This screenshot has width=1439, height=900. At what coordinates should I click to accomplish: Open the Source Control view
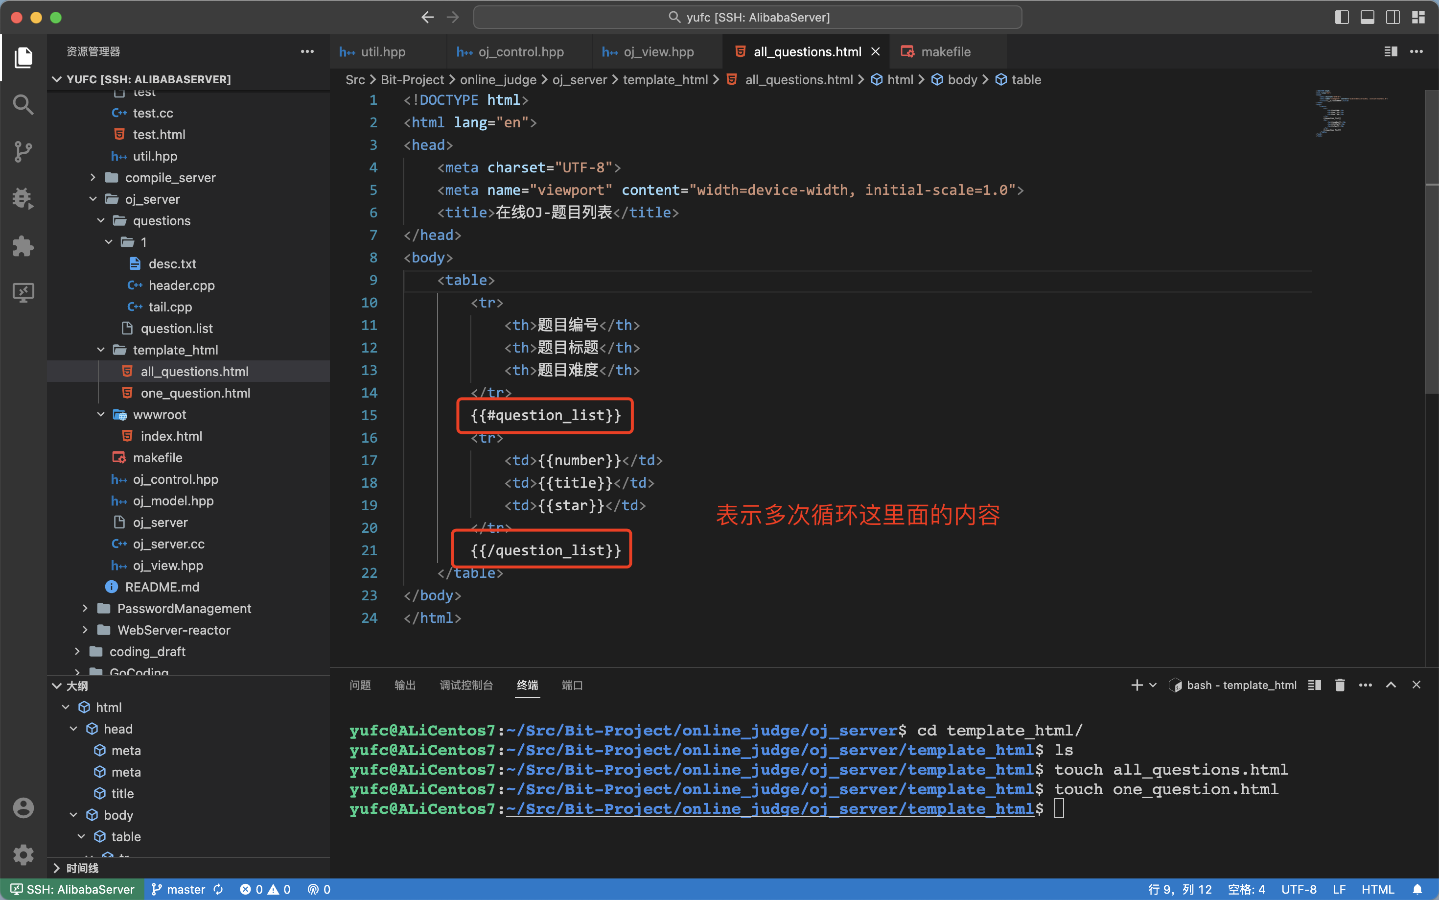[23, 152]
